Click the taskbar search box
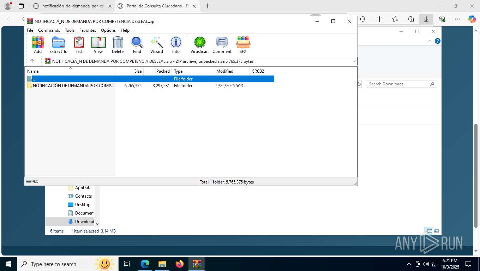This screenshot has width=480, height=271. 67,264
